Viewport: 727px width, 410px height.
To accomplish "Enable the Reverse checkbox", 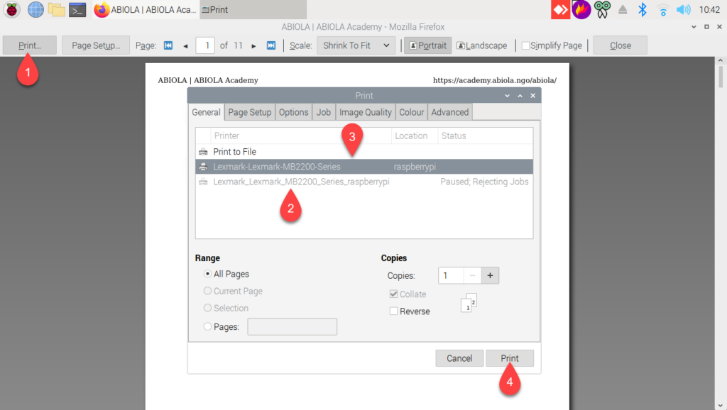I will pos(393,311).
